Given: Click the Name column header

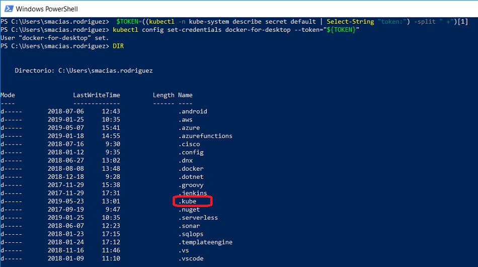Looking at the screenshot, I should [185, 95].
